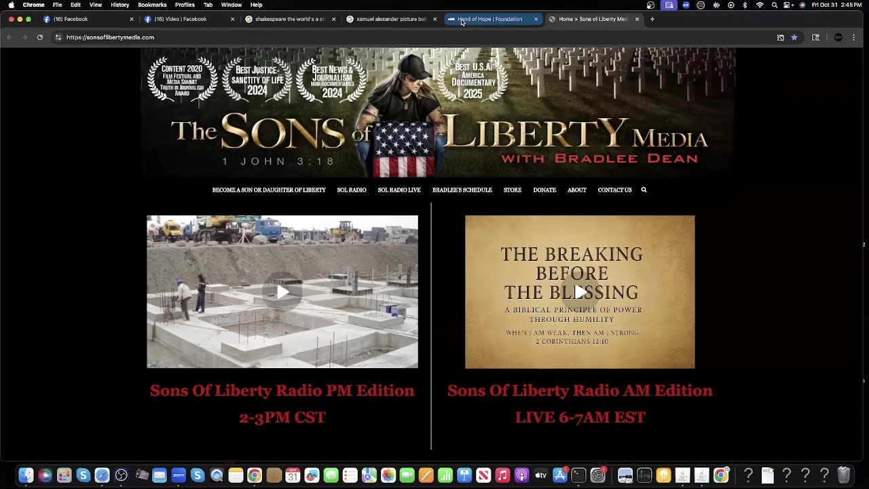The image size is (869, 489).
Task: Open the Donate page
Action: pos(544,190)
